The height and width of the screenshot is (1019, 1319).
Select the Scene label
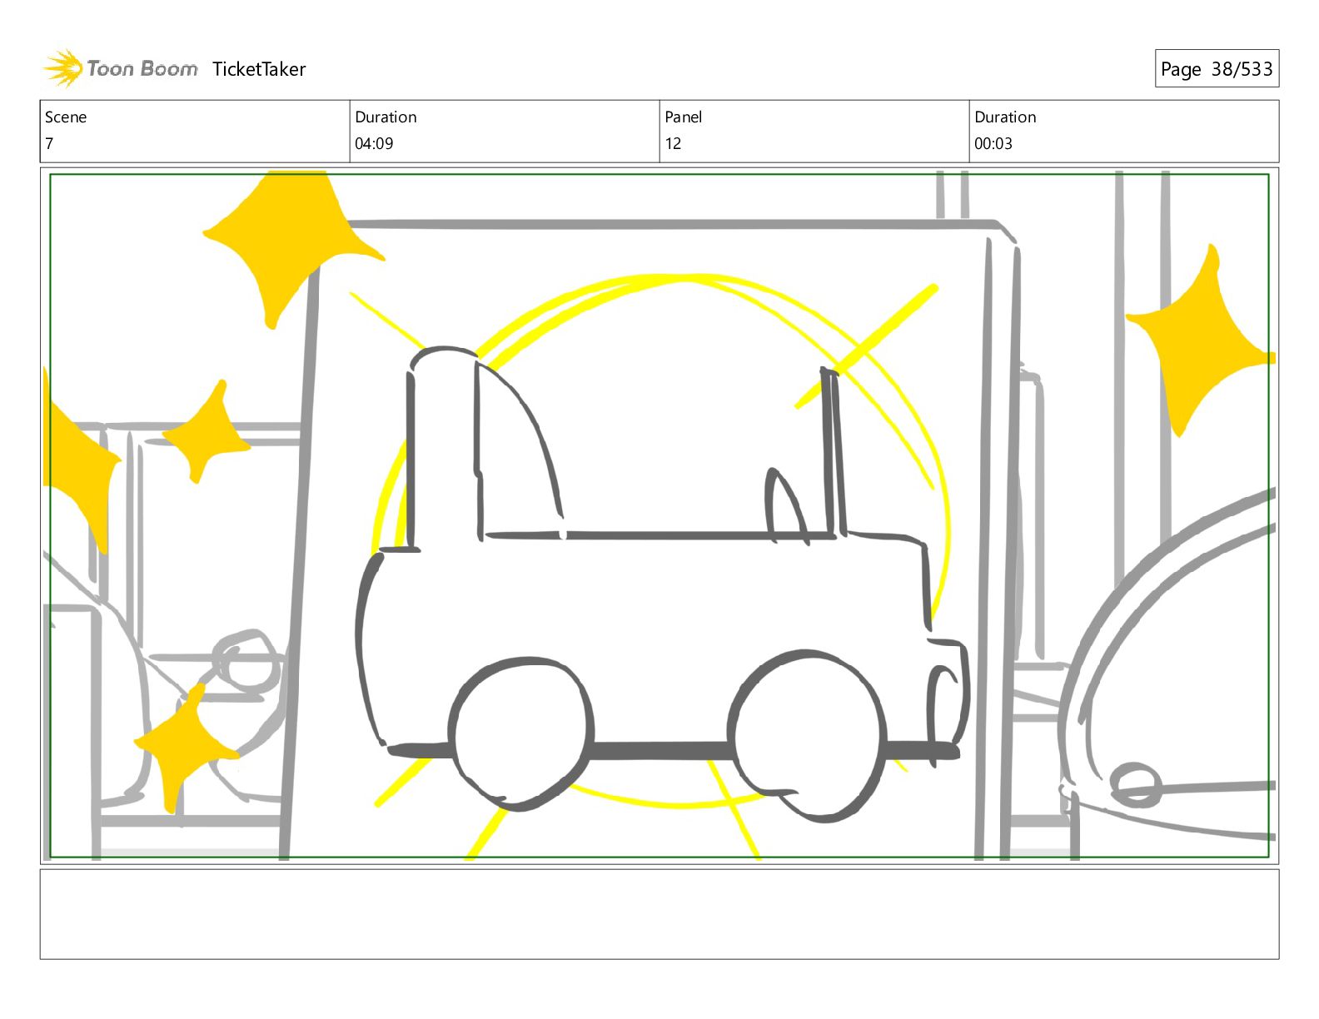click(66, 117)
